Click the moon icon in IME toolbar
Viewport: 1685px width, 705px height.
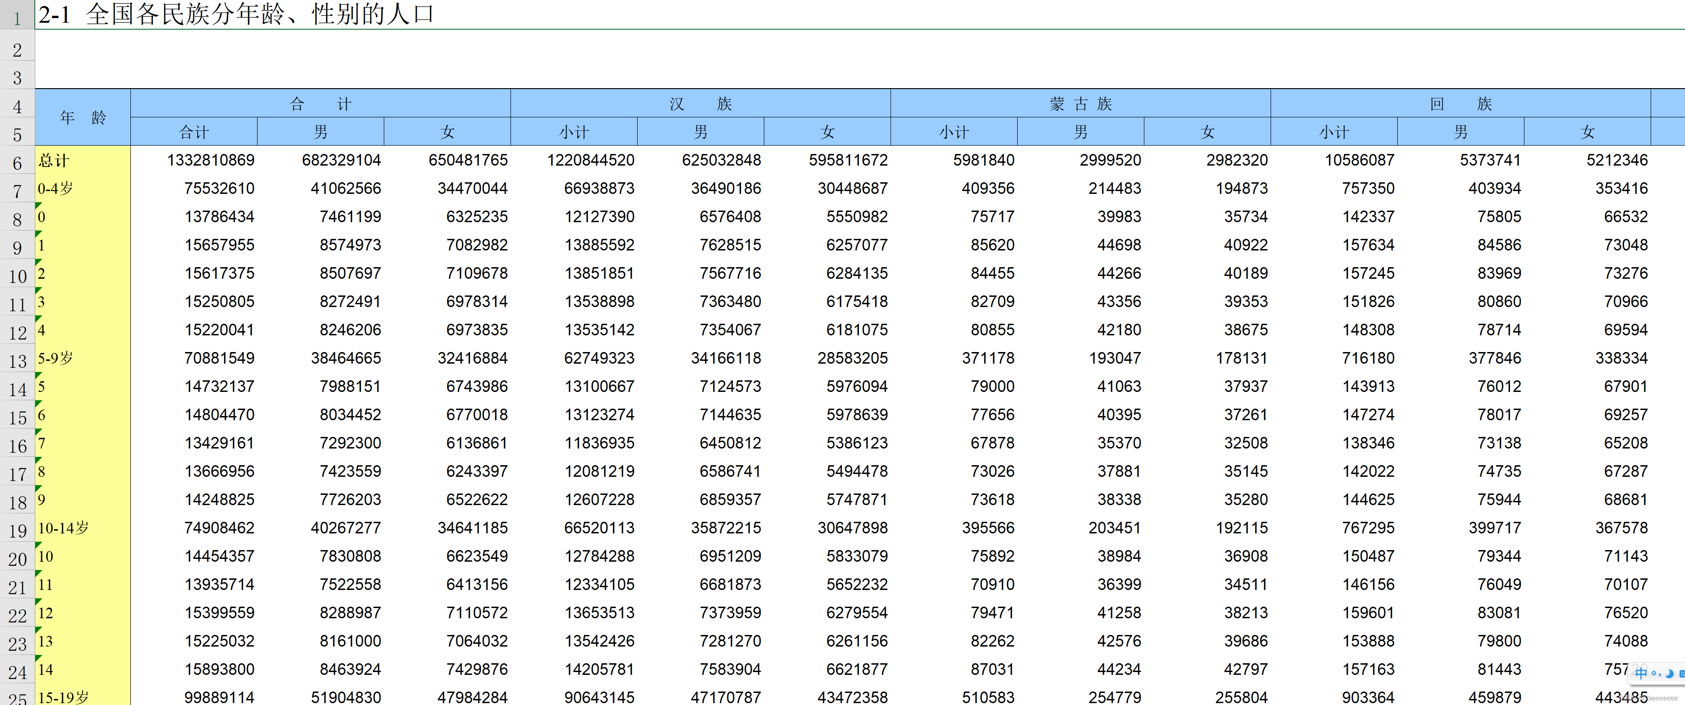click(x=1669, y=673)
